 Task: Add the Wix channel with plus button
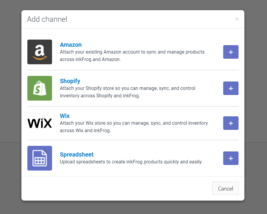coord(231,123)
